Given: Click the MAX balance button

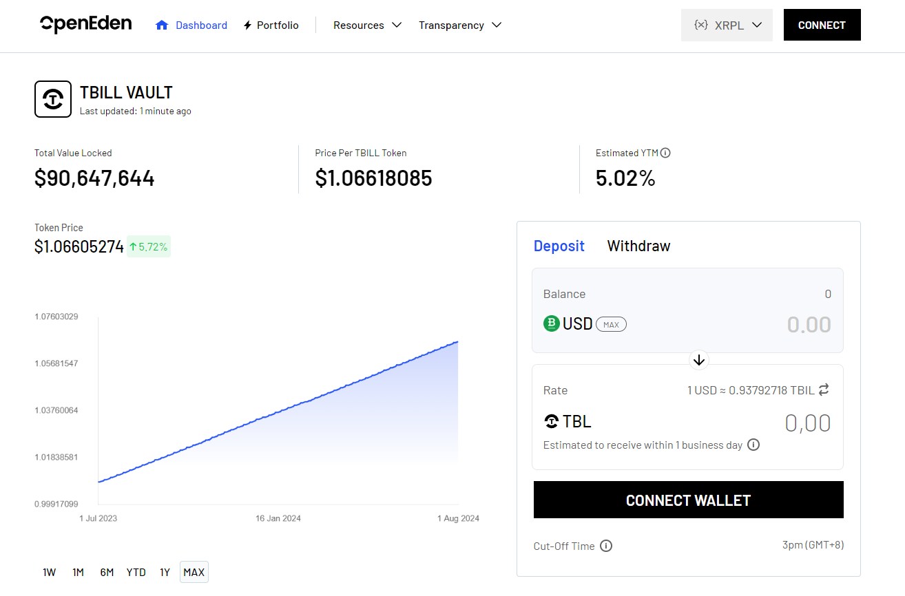Looking at the screenshot, I should click(x=611, y=324).
